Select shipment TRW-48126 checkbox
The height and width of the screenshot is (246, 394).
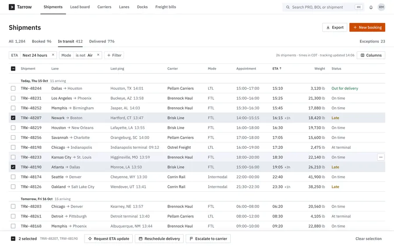13,187
